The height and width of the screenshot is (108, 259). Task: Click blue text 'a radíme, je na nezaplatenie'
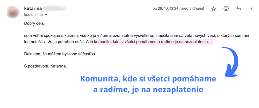148,90
